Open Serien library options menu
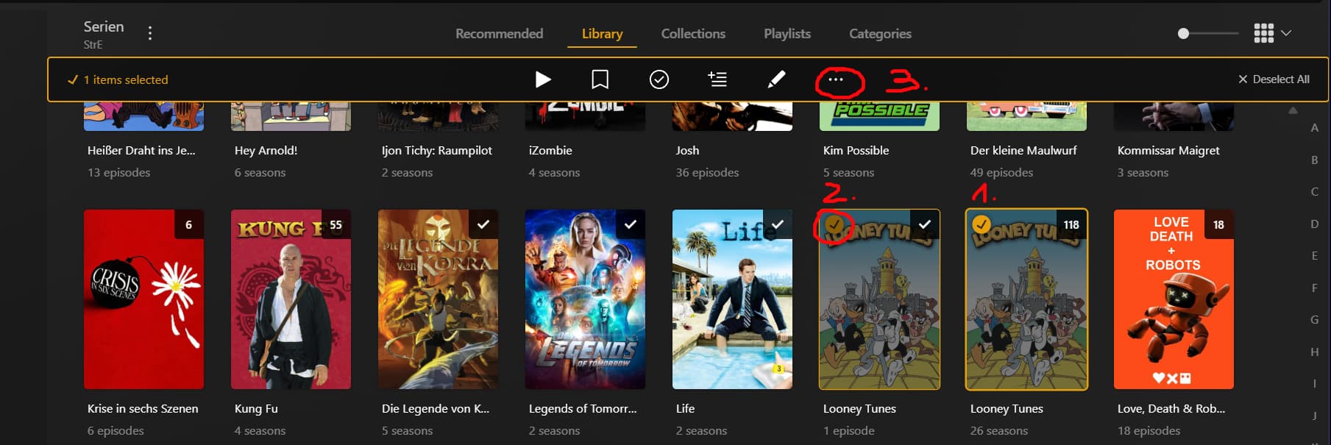1331x445 pixels. (x=150, y=33)
